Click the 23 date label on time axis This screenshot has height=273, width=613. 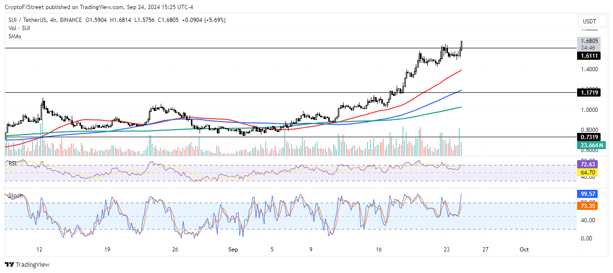point(446,249)
